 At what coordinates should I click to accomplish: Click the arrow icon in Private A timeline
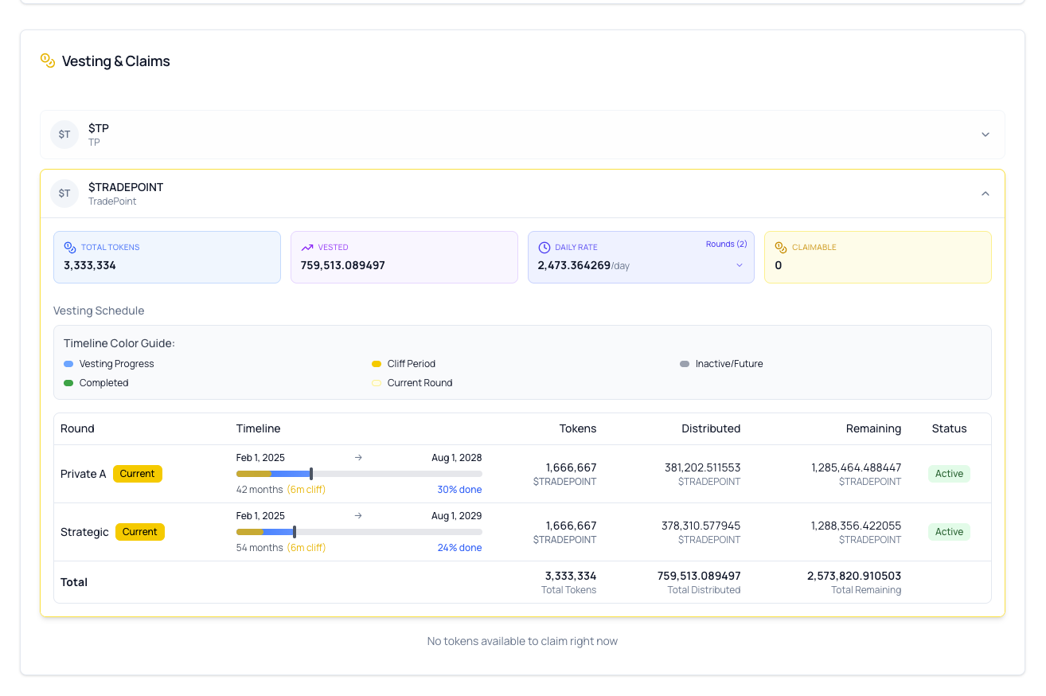point(358,457)
